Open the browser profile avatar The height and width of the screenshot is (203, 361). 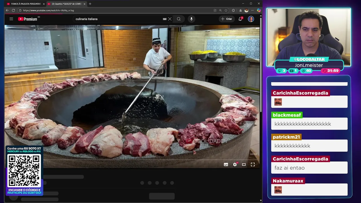(x=246, y=10)
